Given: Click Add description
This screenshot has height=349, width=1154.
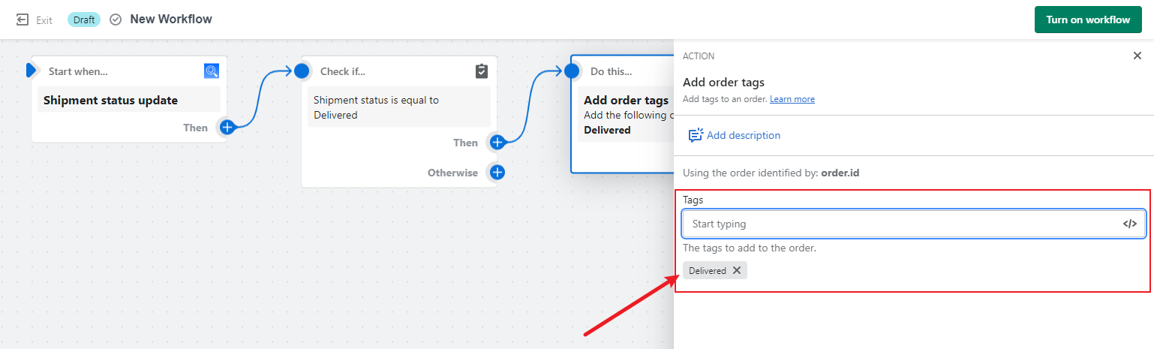Looking at the screenshot, I should [x=735, y=135].
